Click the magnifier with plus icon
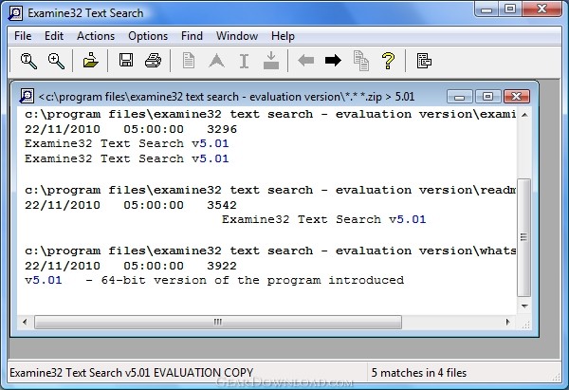 pos(56,61)
